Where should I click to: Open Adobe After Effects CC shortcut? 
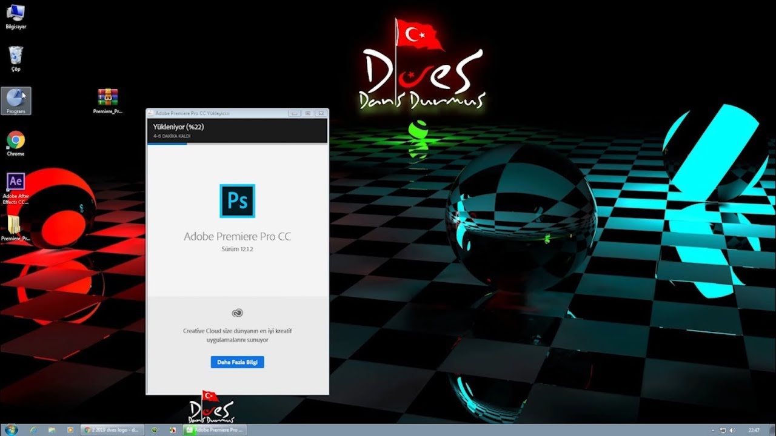[x=16, y=188]
